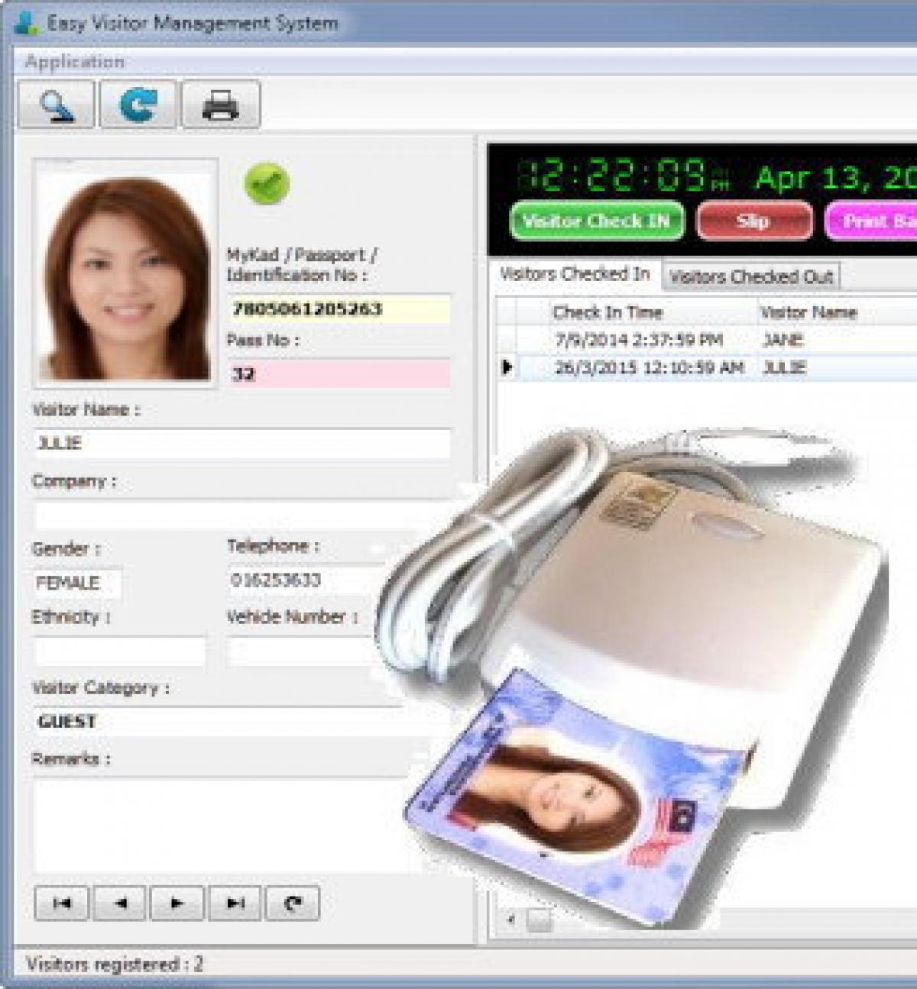Image resolution: width=917 pixels, height=989 pixels.
Task: Click the empty Vehicle Number field
Action: click(302, 651)
